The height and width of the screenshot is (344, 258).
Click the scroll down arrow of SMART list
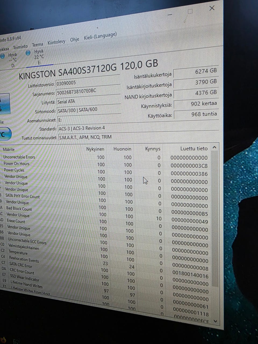[215, 321]
